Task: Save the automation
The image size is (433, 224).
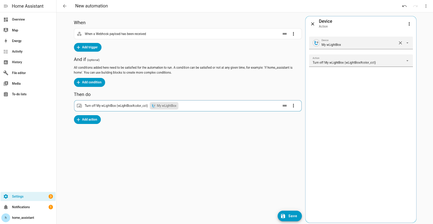Action: (290, 216)
